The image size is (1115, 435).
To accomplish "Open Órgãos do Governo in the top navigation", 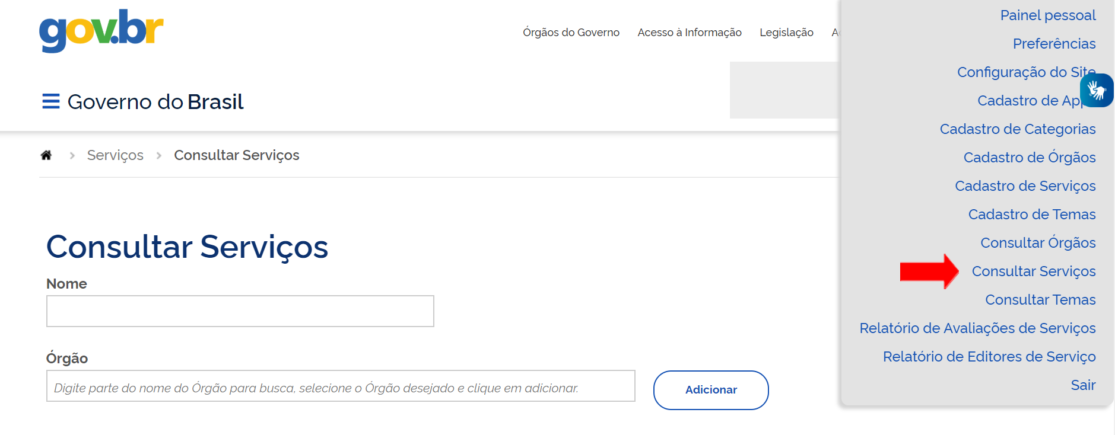I will [571, 33].
